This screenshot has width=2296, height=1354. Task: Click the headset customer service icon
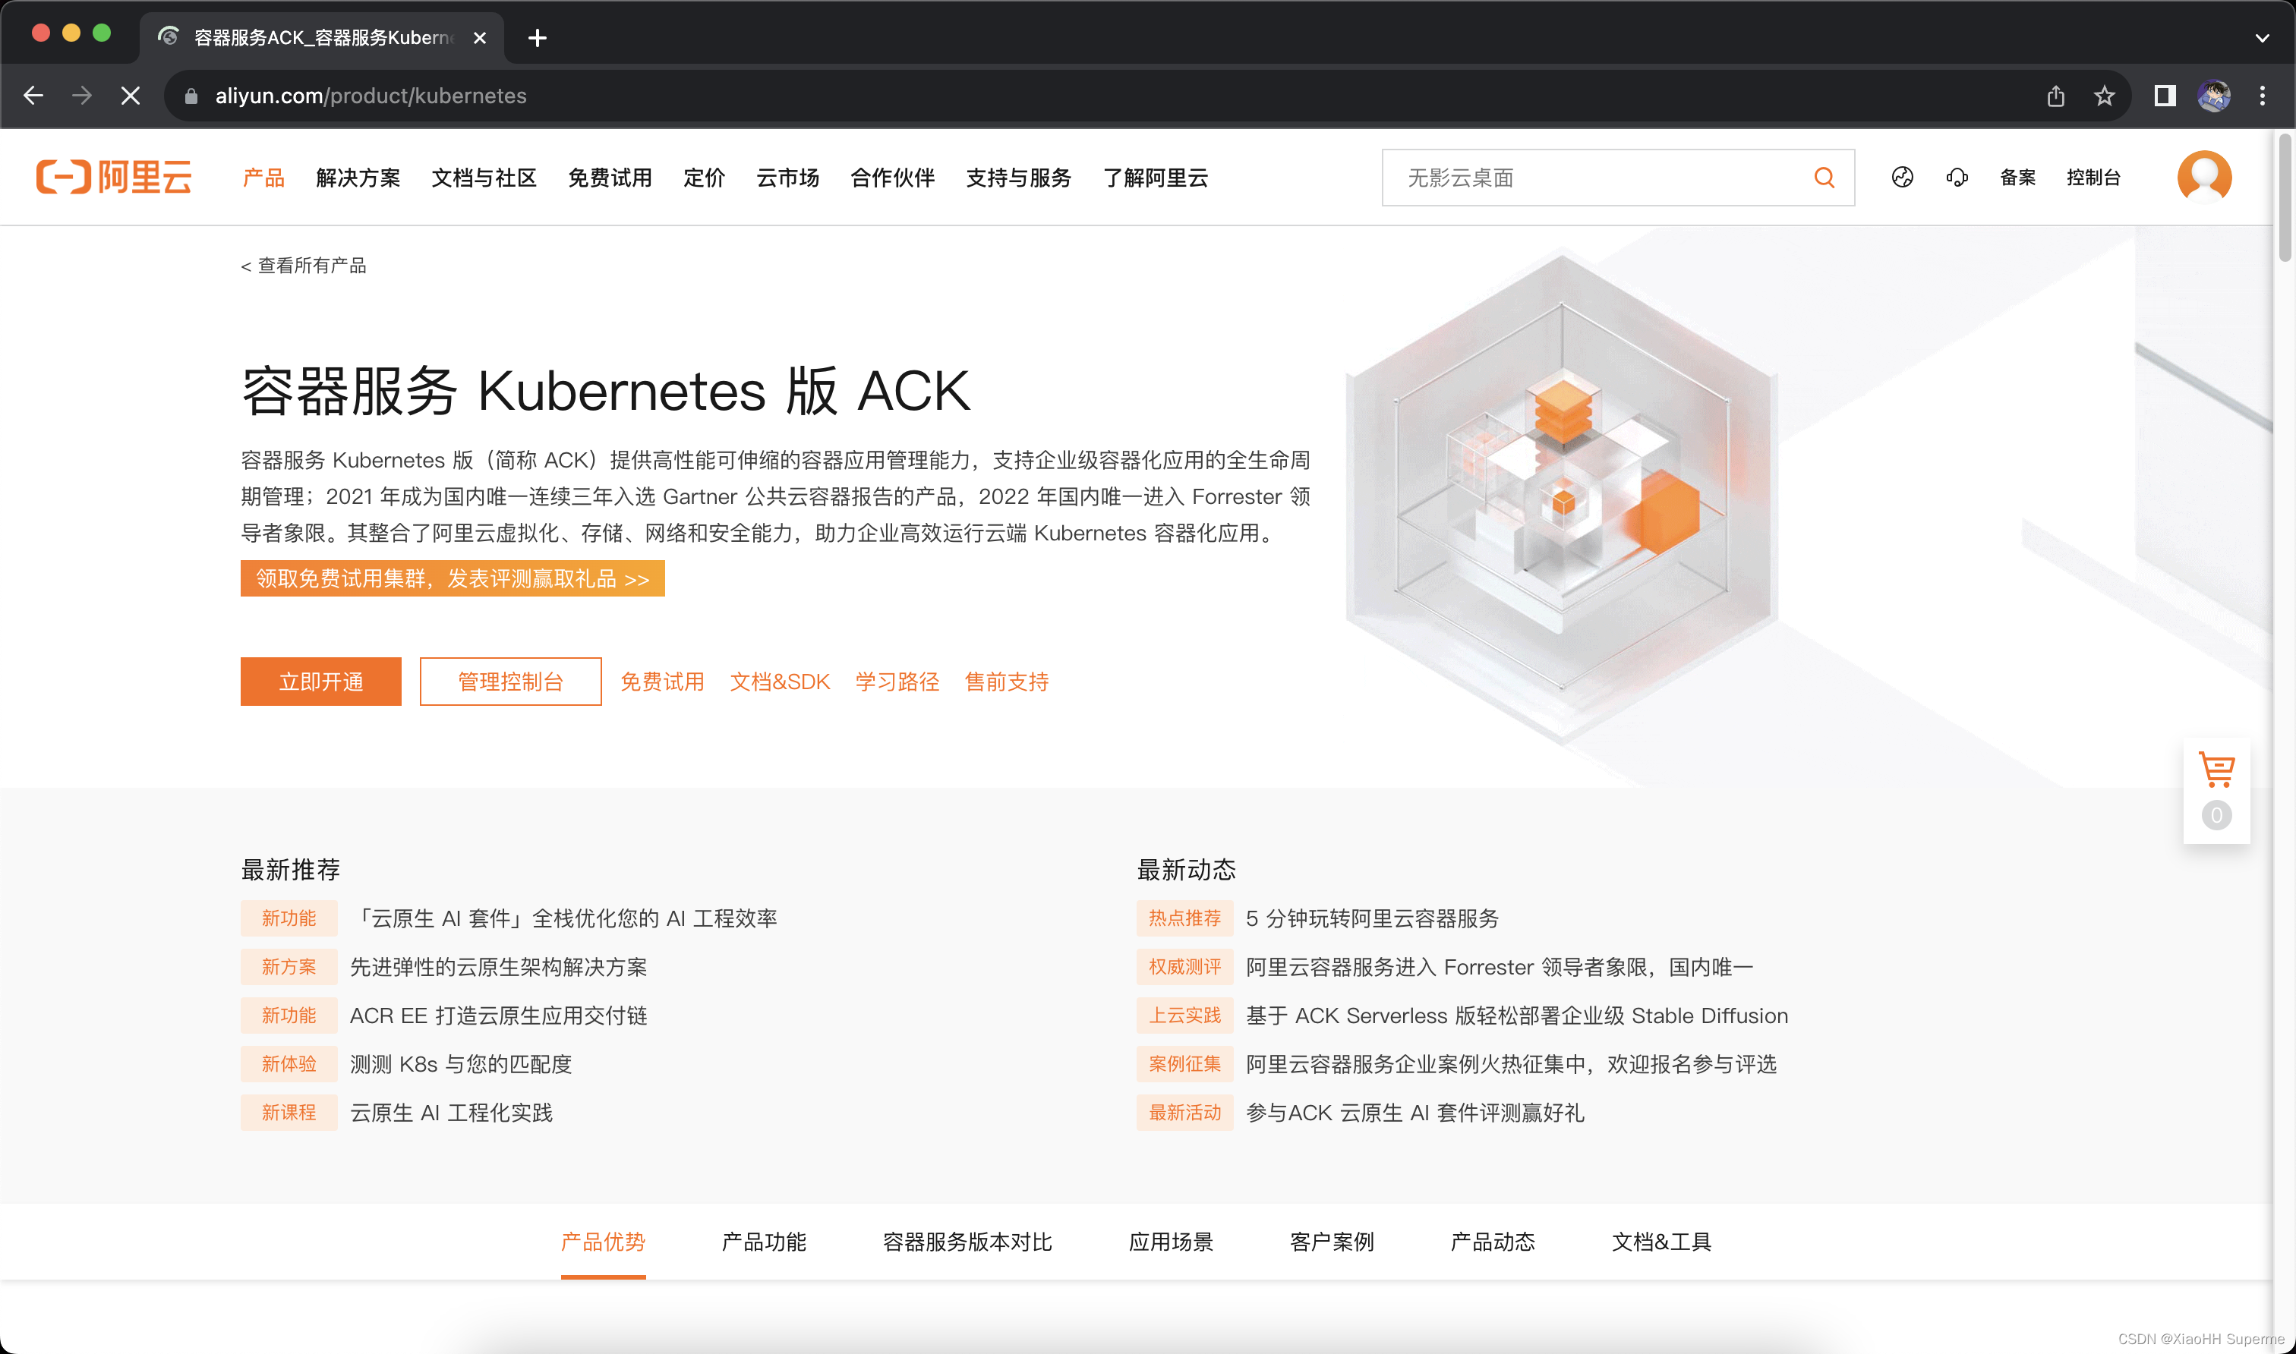[1957, 177]
